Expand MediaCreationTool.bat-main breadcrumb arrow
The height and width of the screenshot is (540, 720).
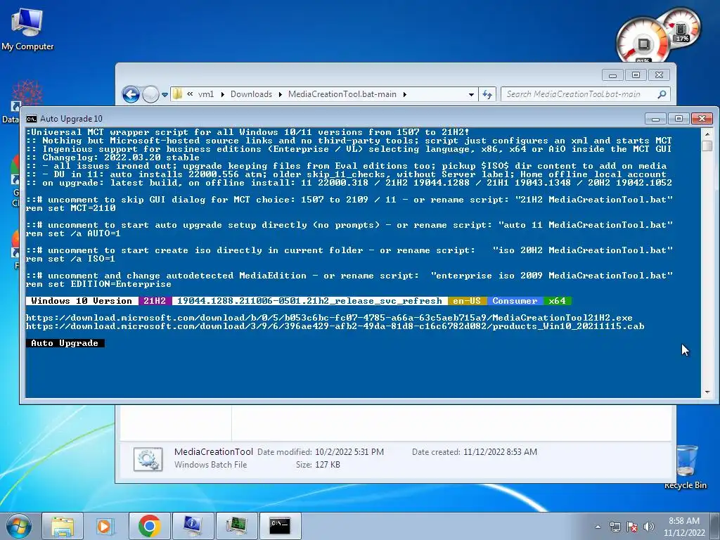click(x=404, y=95)
